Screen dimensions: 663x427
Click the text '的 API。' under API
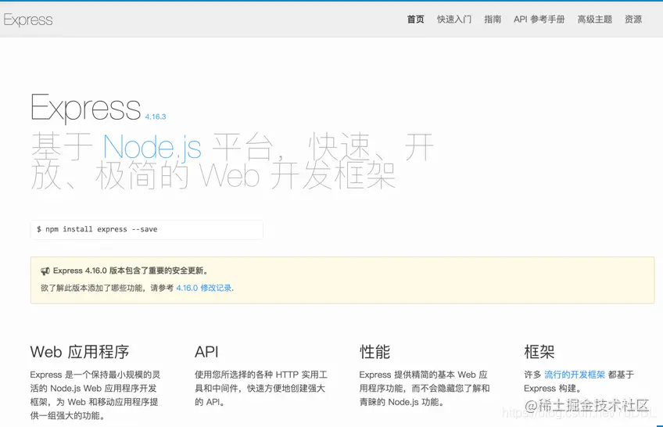click(x=210, y=402)
